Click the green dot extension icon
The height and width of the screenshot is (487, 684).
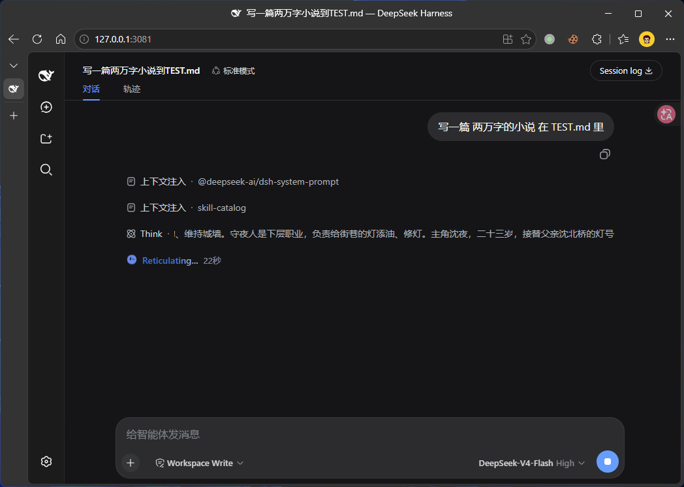pyautogui.click(x=550, y=39)
